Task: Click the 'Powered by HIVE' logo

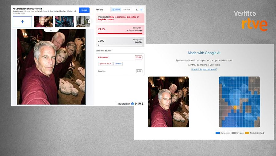Action: point(130,104)
